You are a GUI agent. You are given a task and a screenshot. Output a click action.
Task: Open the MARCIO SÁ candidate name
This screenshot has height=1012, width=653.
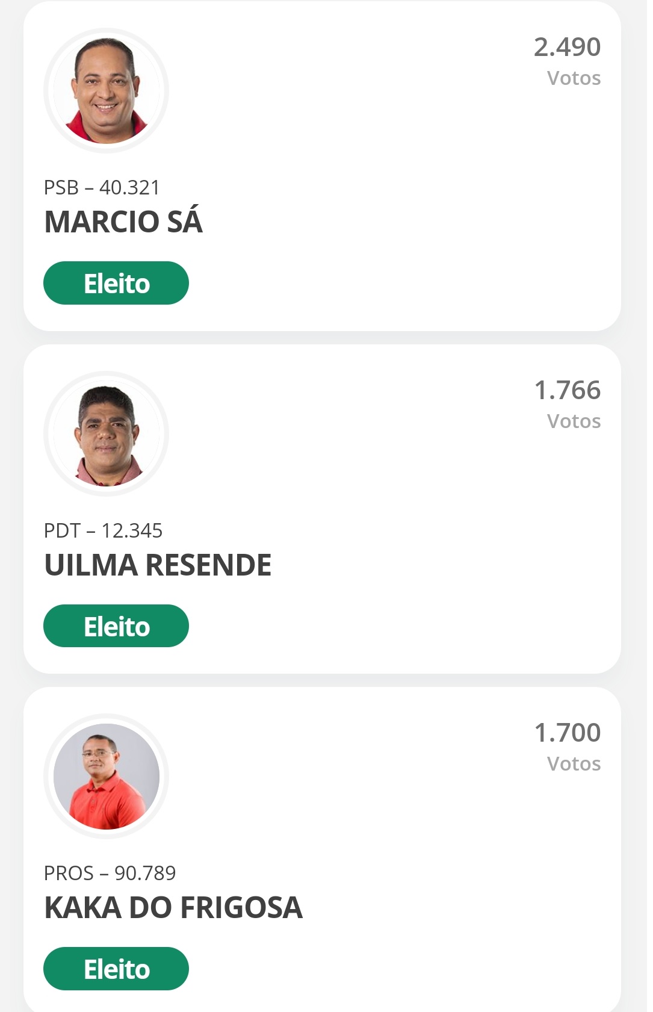click(x=123, y=222)
